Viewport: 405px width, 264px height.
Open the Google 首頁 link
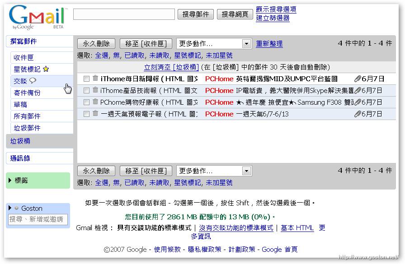point(280,249)
